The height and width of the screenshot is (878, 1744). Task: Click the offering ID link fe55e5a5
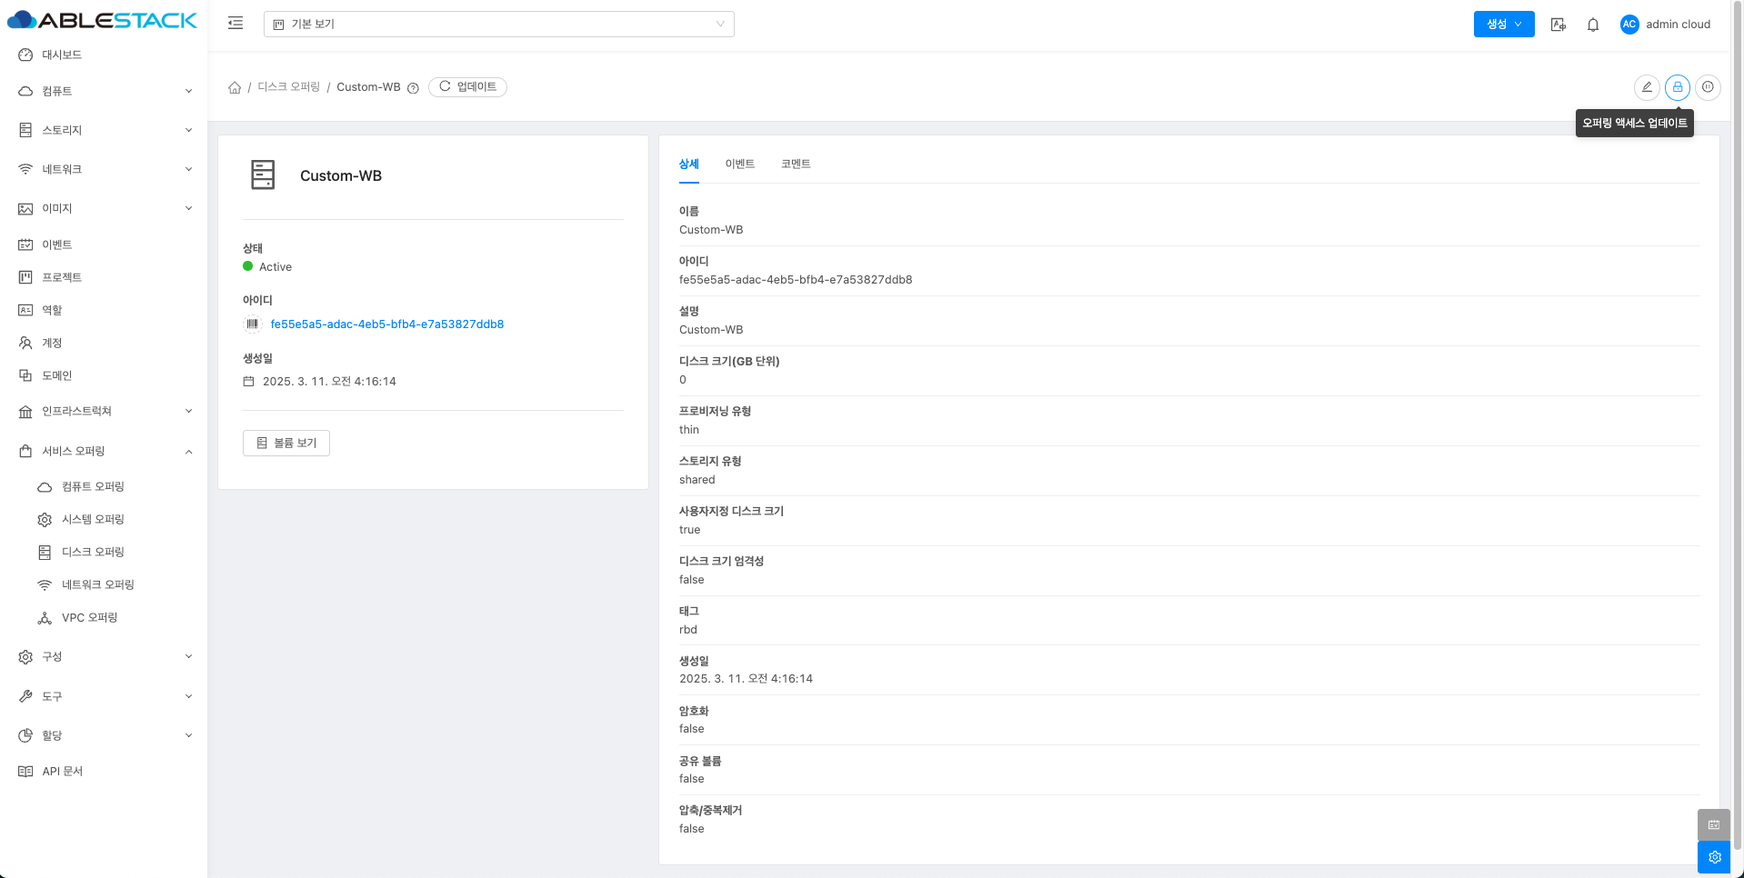point(386,324)
